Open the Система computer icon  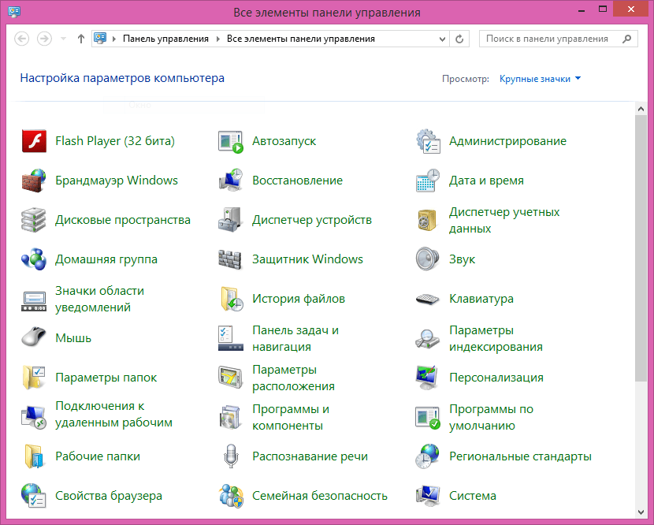[428, 495]
